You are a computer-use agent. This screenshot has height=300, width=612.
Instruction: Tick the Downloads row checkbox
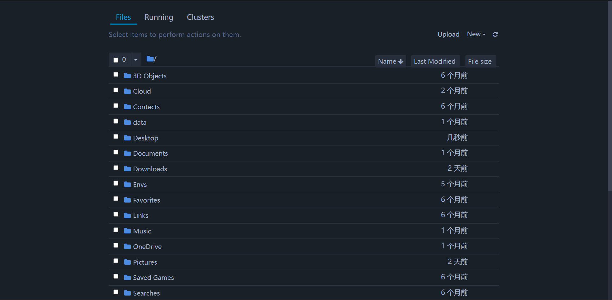coord(116,168)
